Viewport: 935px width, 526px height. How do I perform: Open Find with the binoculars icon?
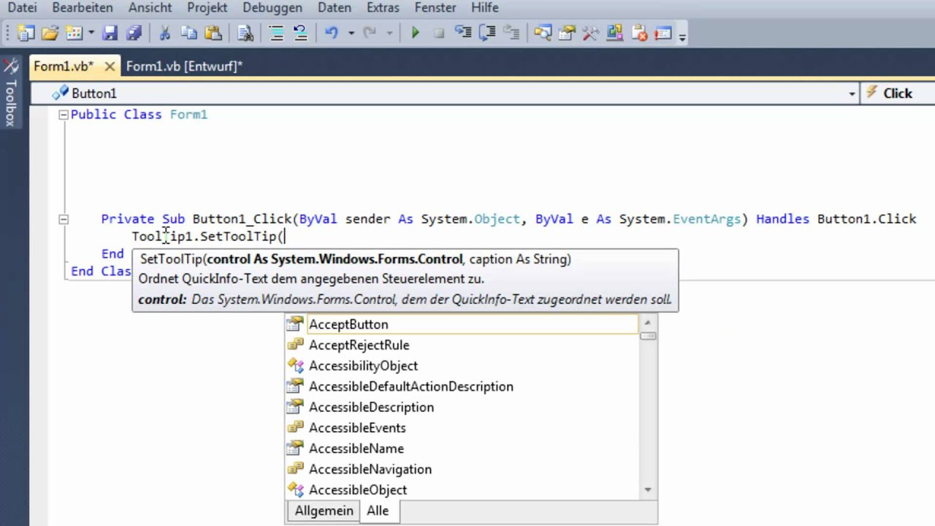(x=245, y=33)
